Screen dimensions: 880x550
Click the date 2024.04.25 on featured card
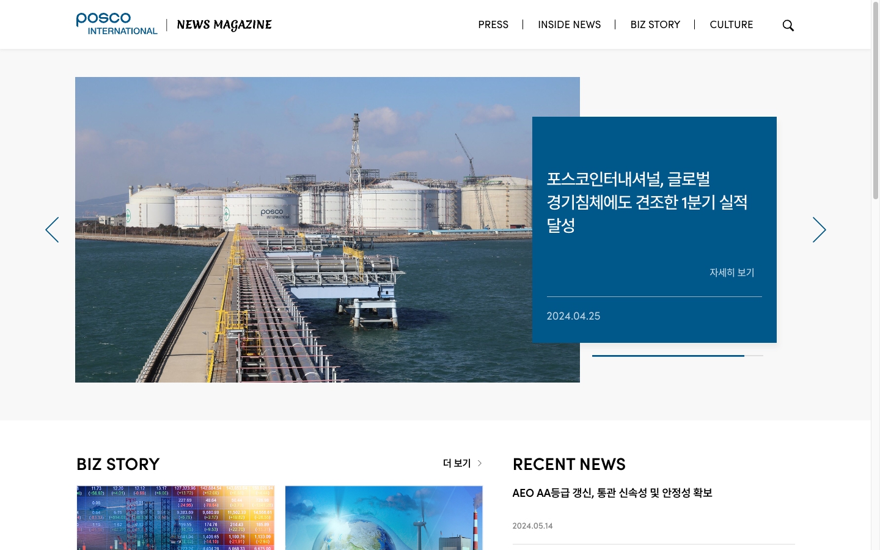coord(573,316)
